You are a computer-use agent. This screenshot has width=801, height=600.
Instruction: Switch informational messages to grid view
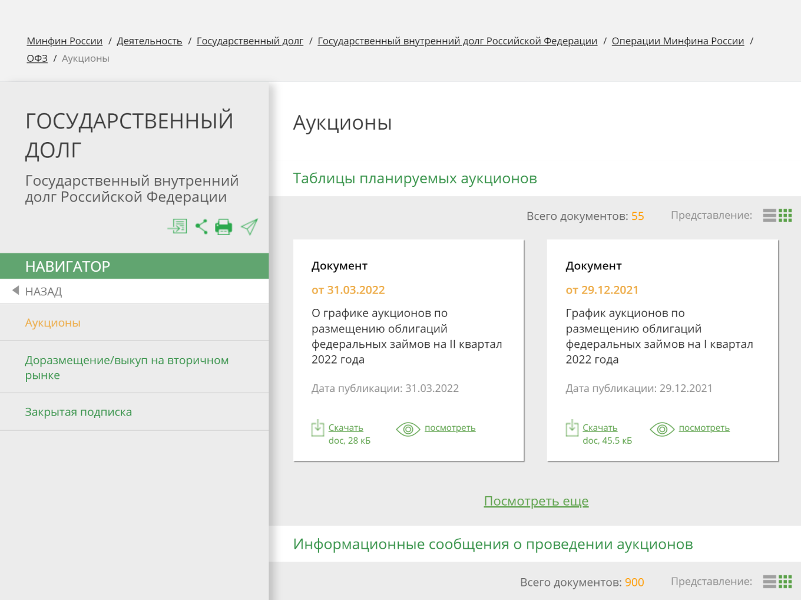pyautogui.click(x=786, y=581)
